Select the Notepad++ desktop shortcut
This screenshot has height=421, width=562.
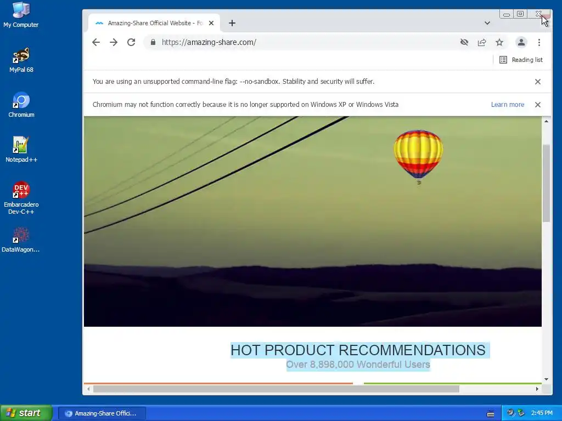(x=21, y=150)
